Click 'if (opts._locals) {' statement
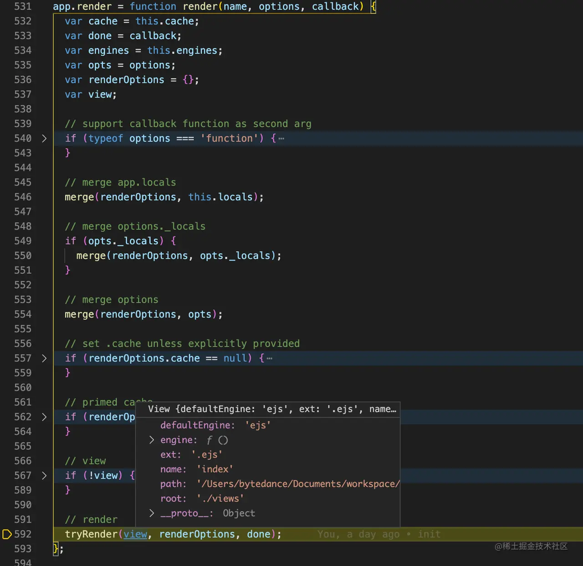Image resolution: width=583 pixels, height=566 pixels. point(120,241)
